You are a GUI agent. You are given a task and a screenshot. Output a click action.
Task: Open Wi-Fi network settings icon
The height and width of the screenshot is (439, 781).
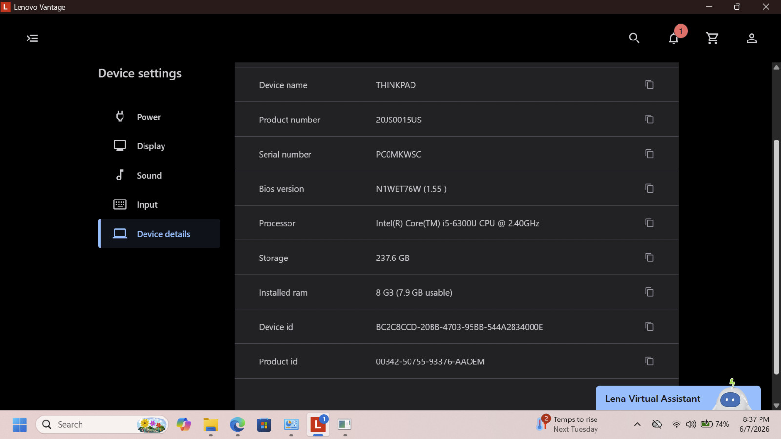pos(676,424)
